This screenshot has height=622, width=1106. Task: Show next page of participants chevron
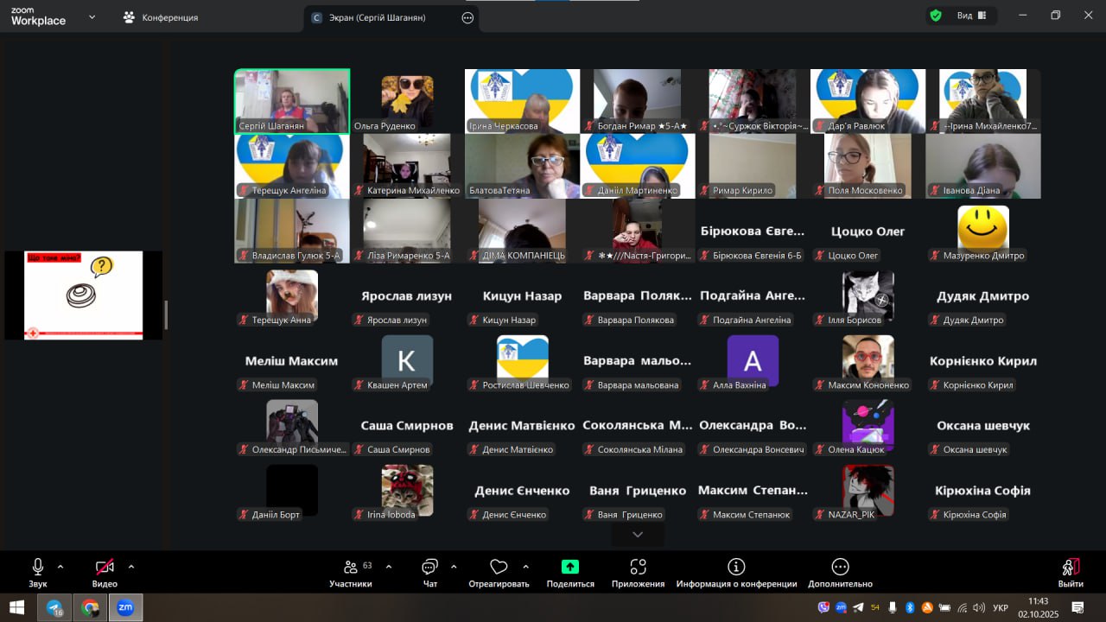coord(638,535)
